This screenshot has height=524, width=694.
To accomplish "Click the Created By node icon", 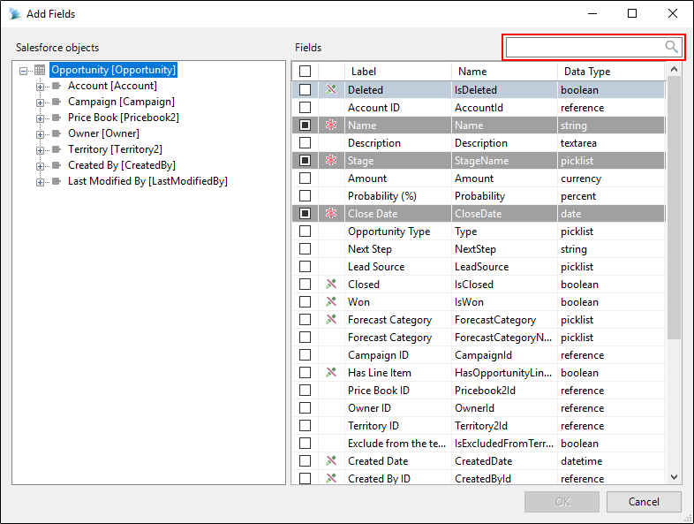I will (57, 165).
